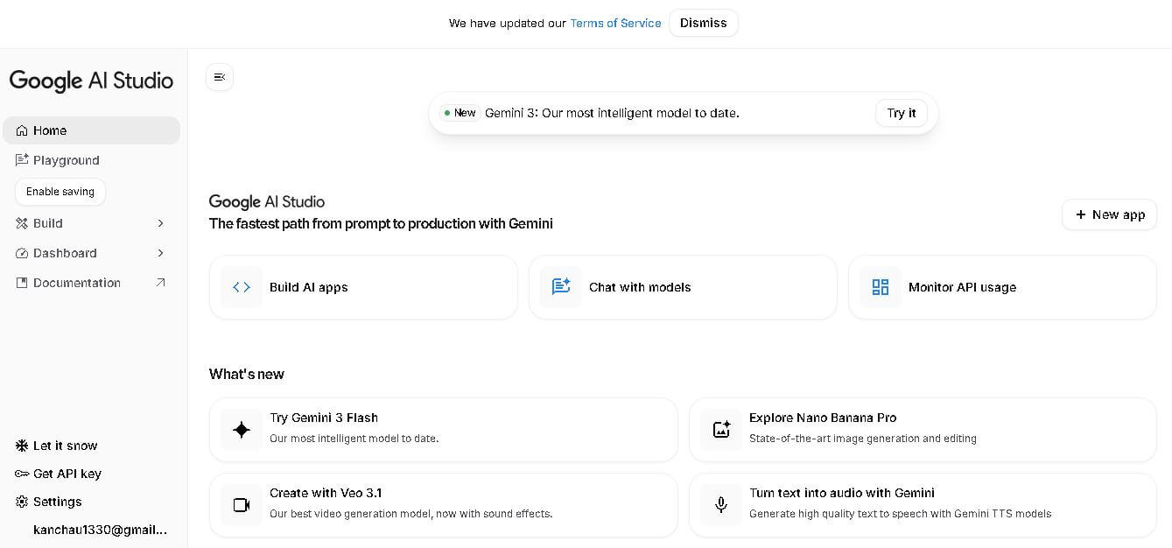Select Home in the sidebar

50,130
